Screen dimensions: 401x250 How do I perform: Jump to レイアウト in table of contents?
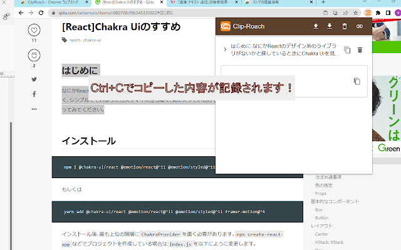coord(321,226)
